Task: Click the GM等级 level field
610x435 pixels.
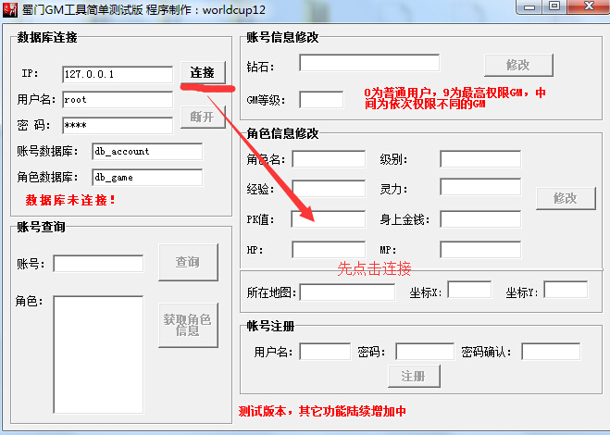Action: point(320,99)
